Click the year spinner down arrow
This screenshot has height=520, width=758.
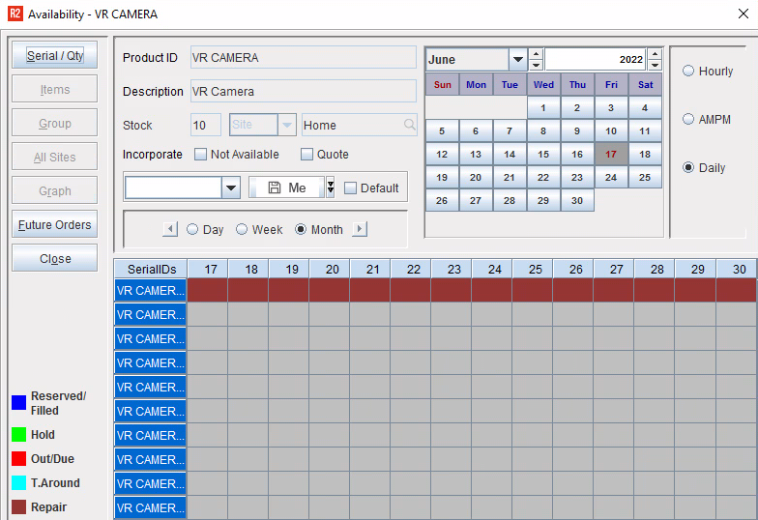coord(655,65)
